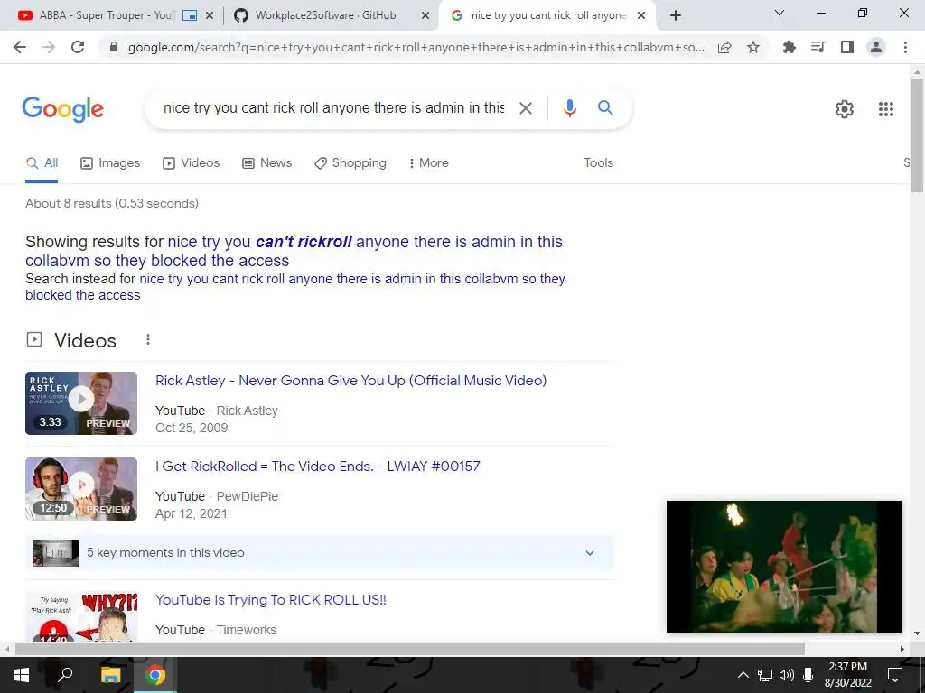The height and width of the screenshot is (693, 925).
Task: Toggle the browser side panel icon
Action: pyautogui.click(x=847, y=47)
